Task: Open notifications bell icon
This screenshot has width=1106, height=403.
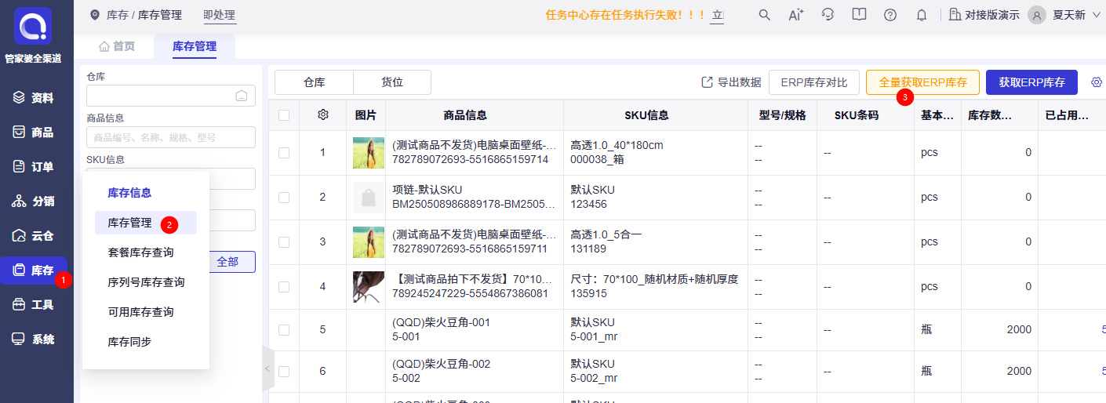Action: pyautogui.click(x=922, y=15)
